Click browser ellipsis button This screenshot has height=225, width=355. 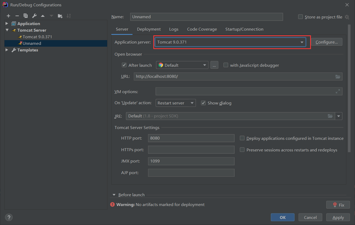[214, 65]
